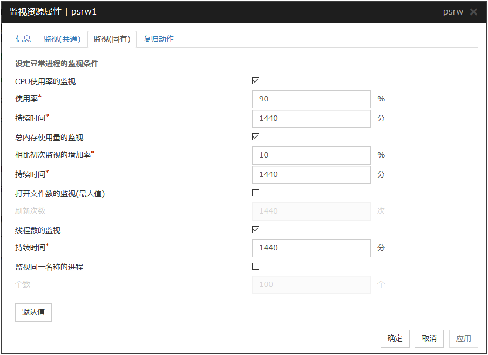Open the 监视(共通) tab
The height and width of the screenshot is (355, 488).
62,39
